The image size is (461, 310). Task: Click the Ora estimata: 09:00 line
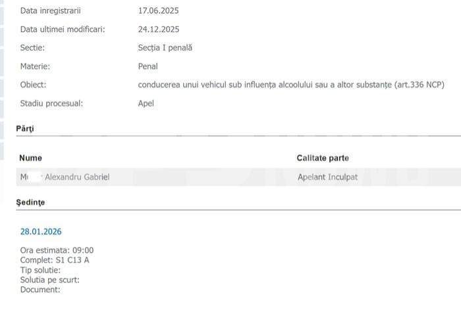pos(57,250)
